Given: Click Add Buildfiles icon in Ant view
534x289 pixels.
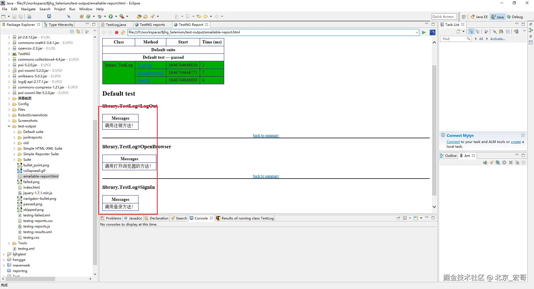Looking at the screenshot, I should point(485,163).
